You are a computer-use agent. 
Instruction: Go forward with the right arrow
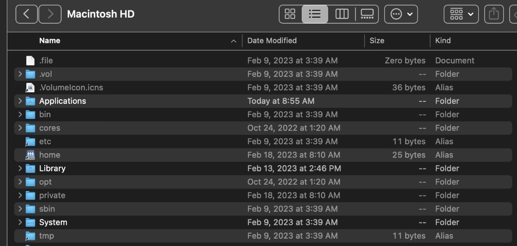click(x=50, y=14)
